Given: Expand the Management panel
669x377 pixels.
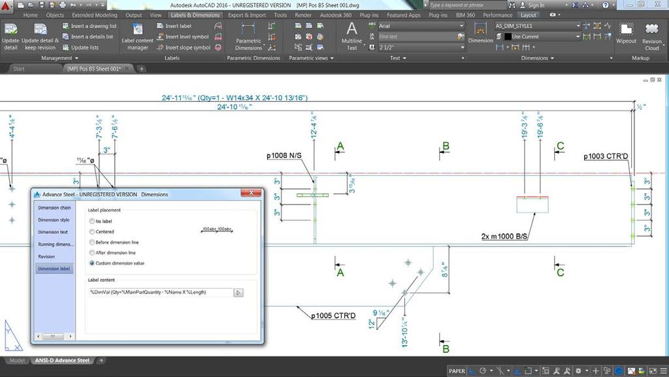Looking at the screenshot, I should [59, 58].
